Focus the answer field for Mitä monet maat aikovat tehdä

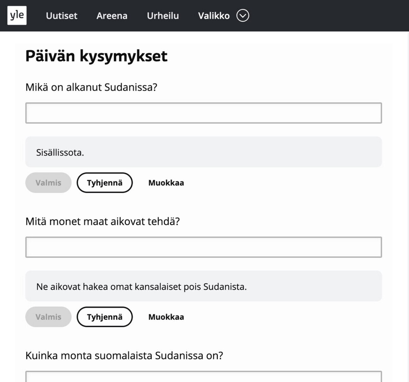[x=204, y=247]
